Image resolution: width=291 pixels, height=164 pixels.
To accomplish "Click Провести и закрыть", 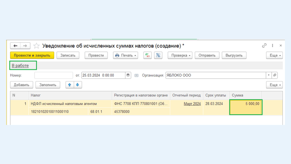I will (x=32, y=55).
